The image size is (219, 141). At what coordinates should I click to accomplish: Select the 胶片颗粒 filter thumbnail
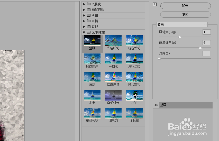[134, 77]
